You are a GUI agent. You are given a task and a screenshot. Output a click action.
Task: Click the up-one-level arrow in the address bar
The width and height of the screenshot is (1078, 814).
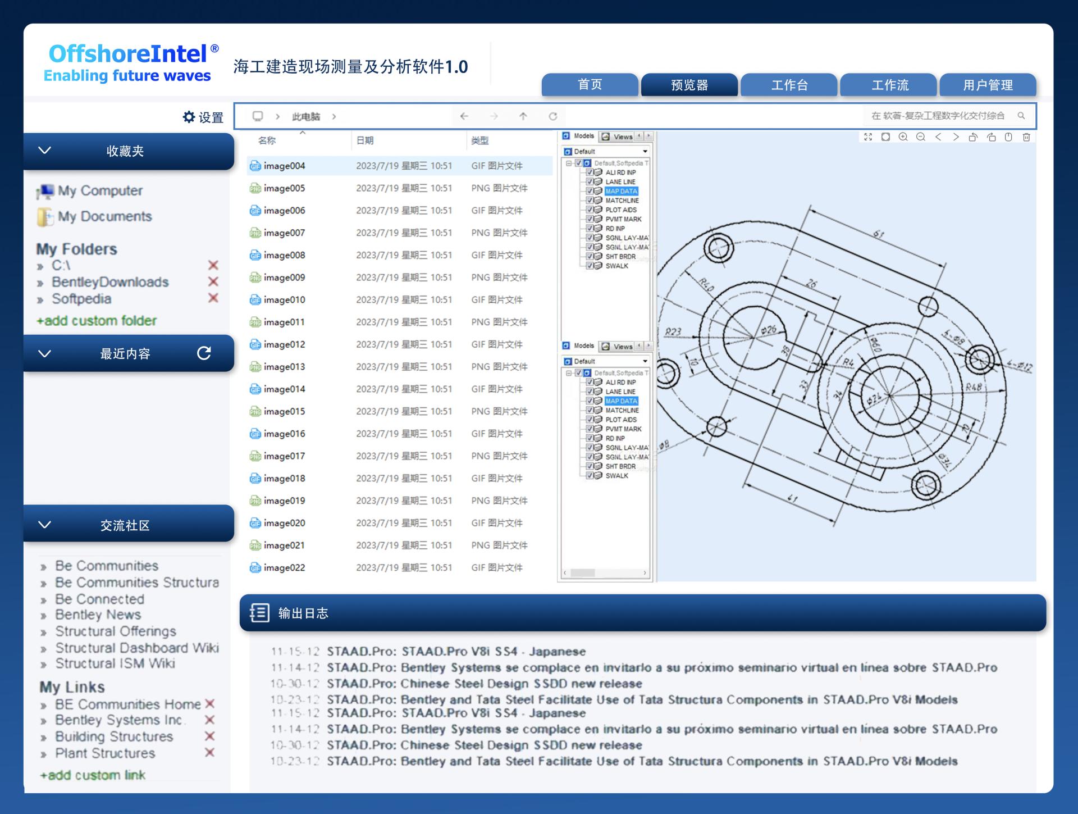point(523,116)
